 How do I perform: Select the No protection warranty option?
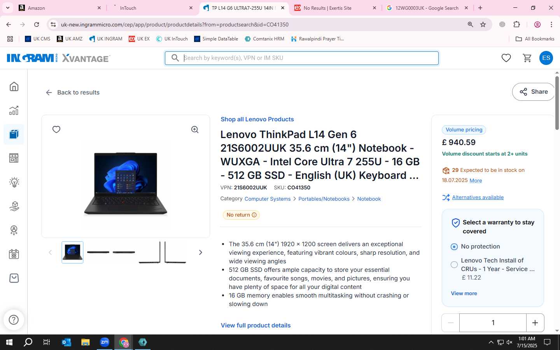click(454, 247)
